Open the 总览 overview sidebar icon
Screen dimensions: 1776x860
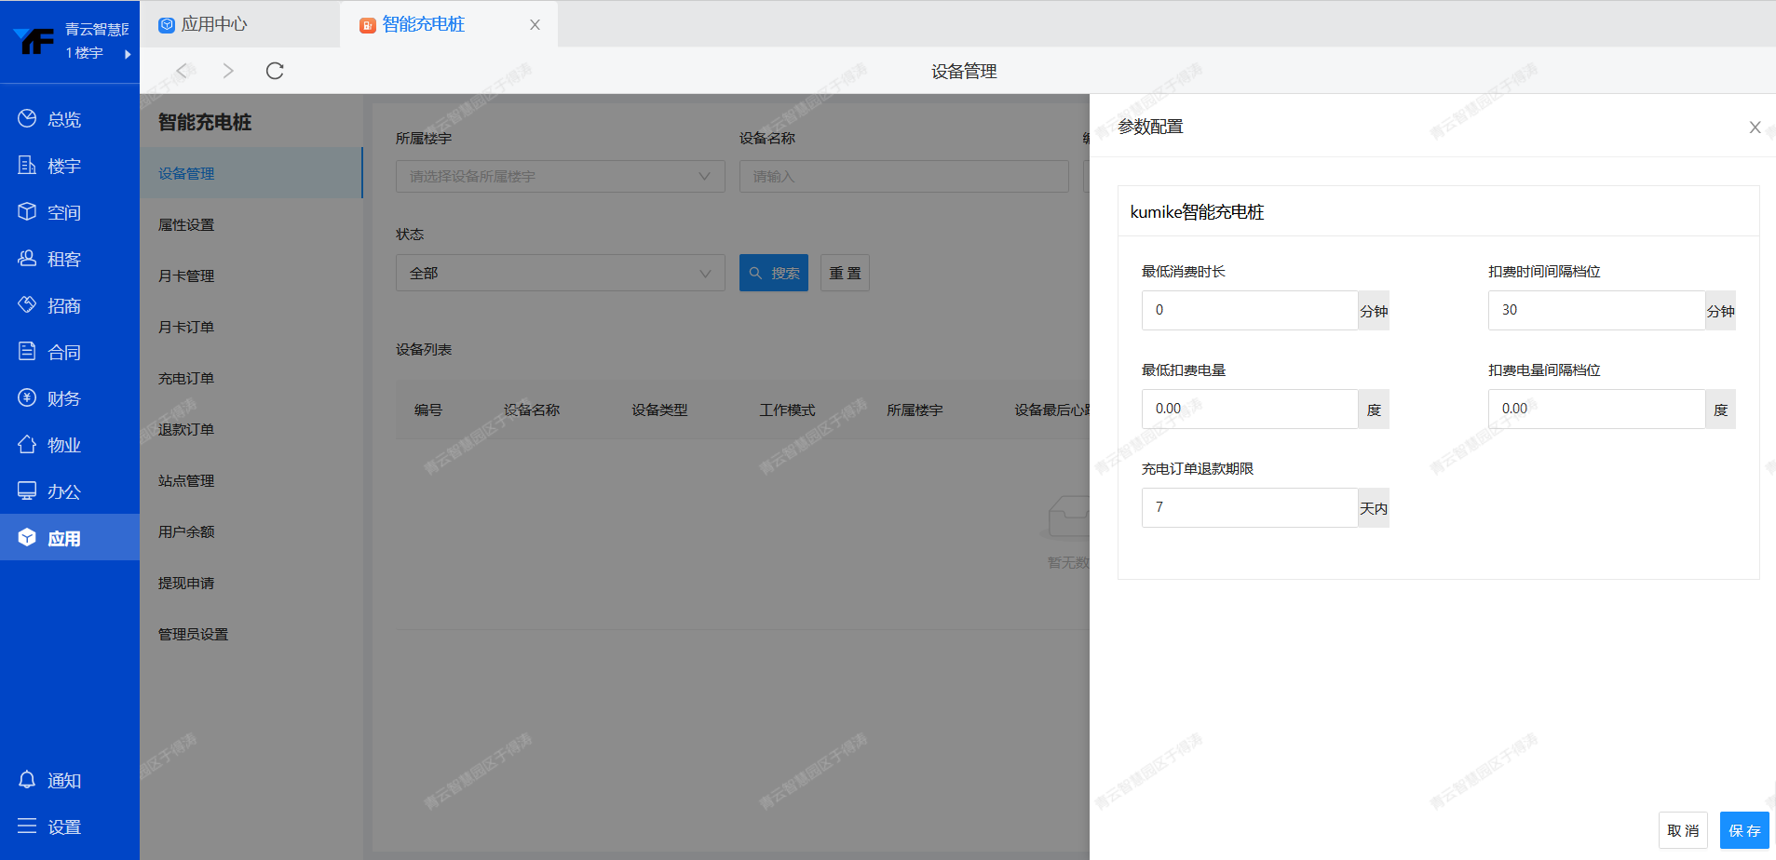pos(27,118)
